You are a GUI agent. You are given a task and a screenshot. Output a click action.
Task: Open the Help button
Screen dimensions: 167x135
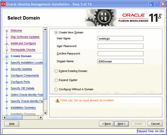click(x=12, y=124)
